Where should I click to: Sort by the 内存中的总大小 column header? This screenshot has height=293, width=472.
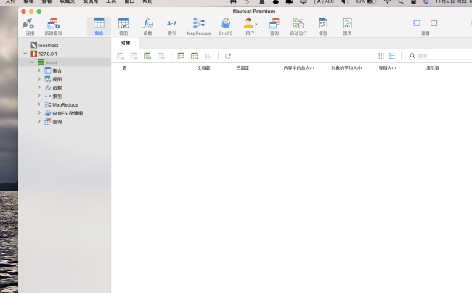298,68
